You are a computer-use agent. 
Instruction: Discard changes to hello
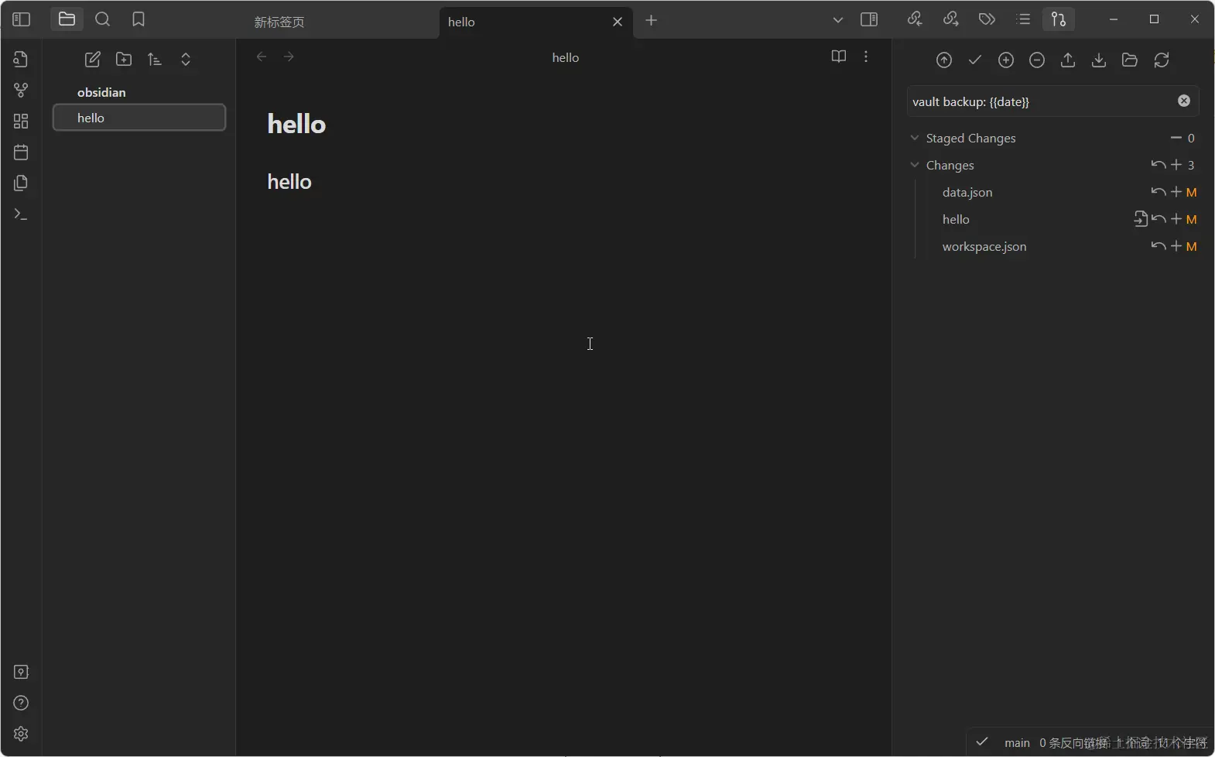[1159, 219]
